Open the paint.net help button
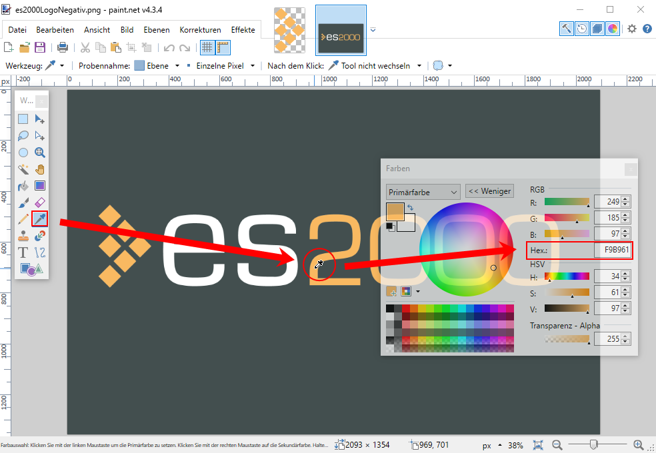Viewport: 656px width, 453px height. (x=647, y=29)
